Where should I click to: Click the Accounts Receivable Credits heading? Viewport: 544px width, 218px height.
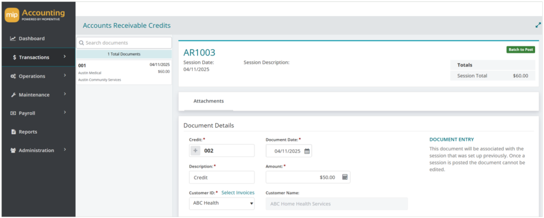(127, 26)
